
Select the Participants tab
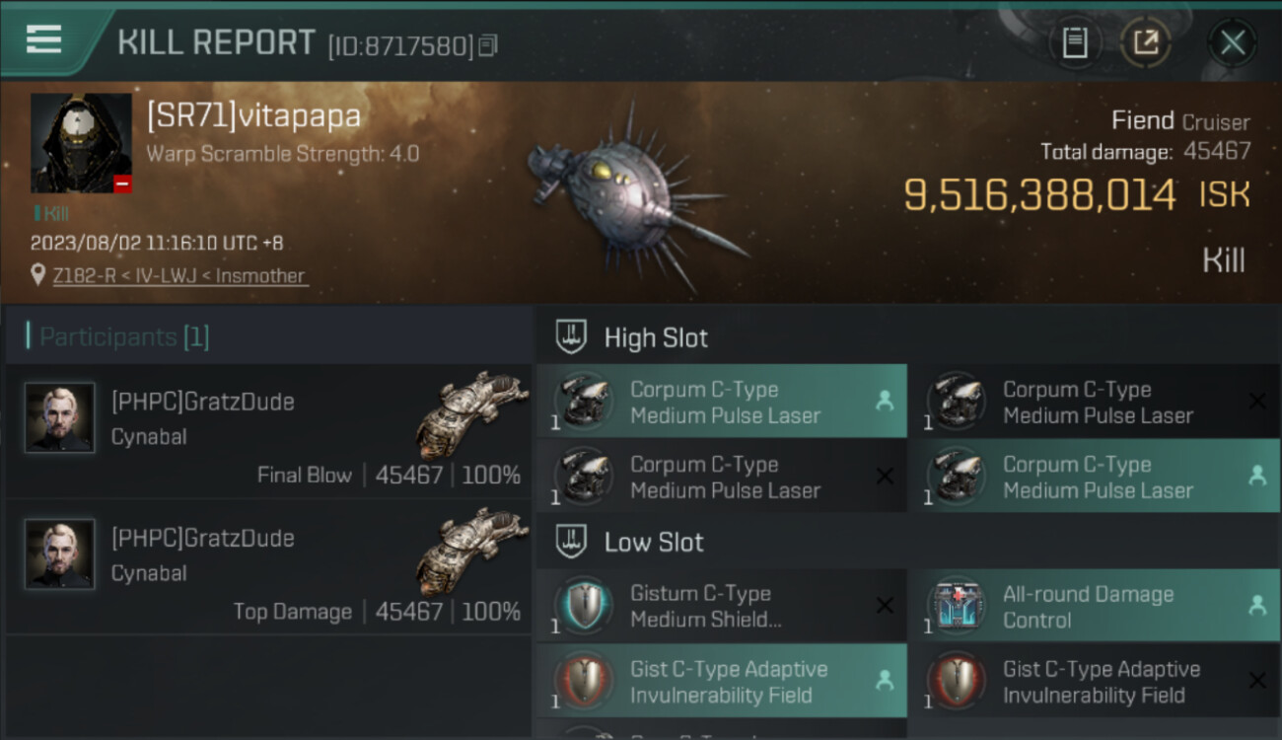pos(123,337)
